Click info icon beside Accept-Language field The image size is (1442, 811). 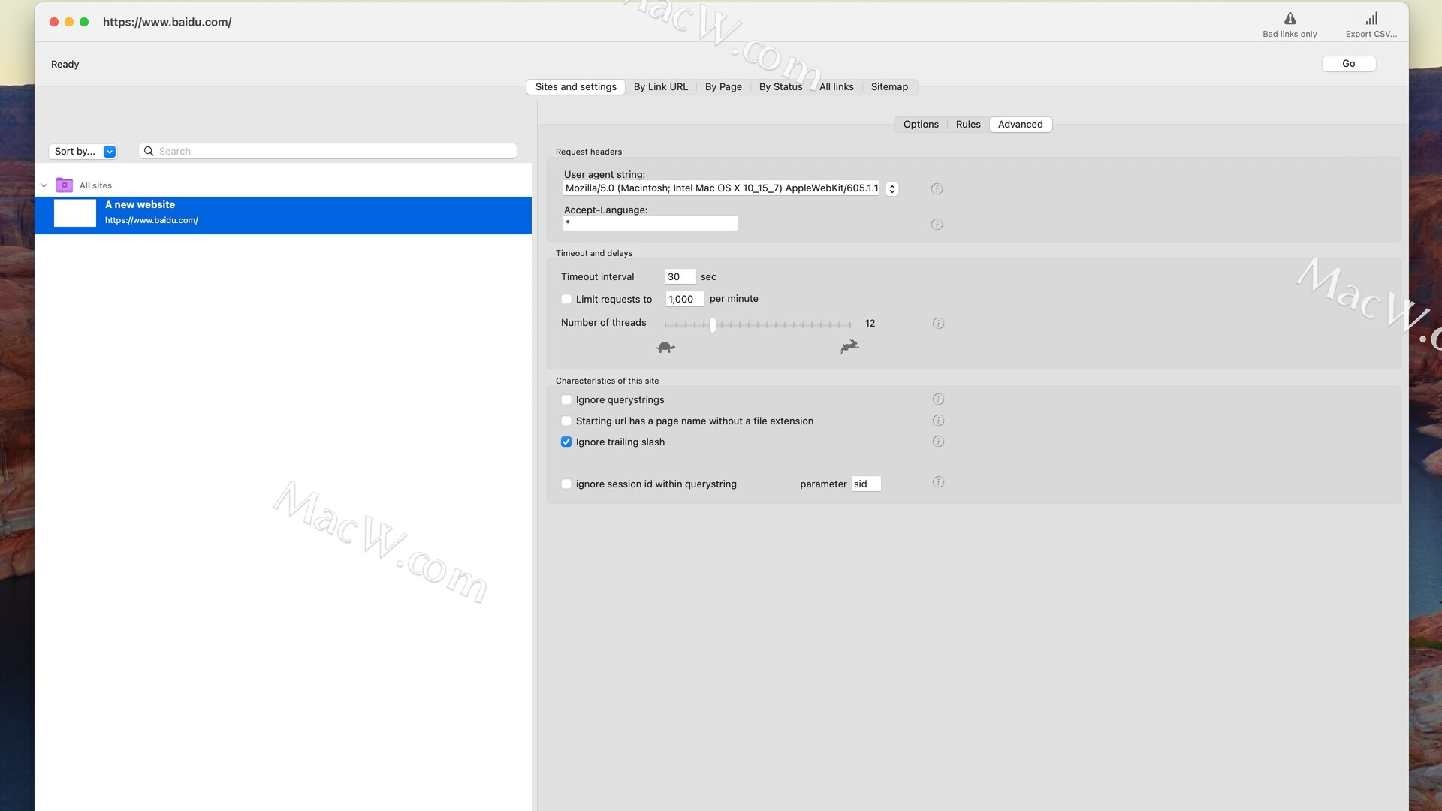click(937, 225)
